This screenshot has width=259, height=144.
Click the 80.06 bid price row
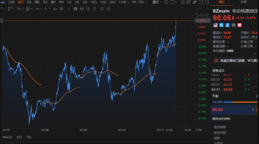pyautogui.click(x=233, y=110)
